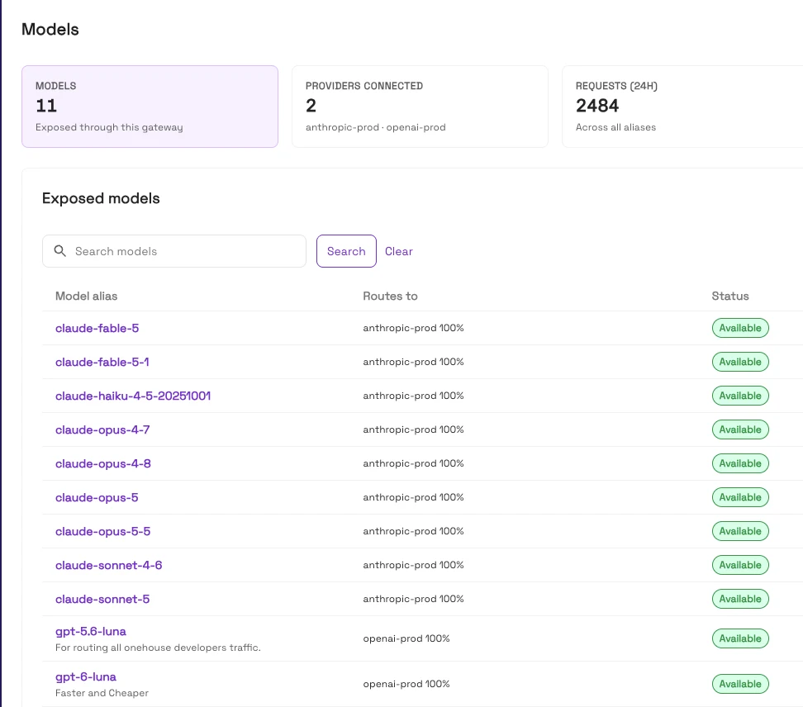The height and width of the screenshot is (707, 803).
Task: Open the claude-opus-4-7 model alias
Action: tap(102, 429)
